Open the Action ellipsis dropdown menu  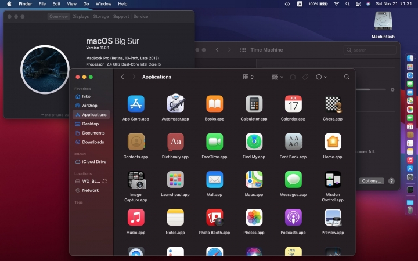(x=321, y=77)
